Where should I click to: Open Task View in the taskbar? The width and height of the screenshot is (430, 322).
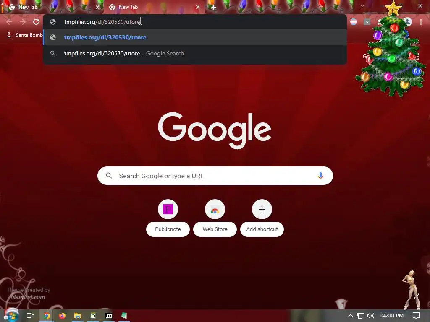point(30,316)
